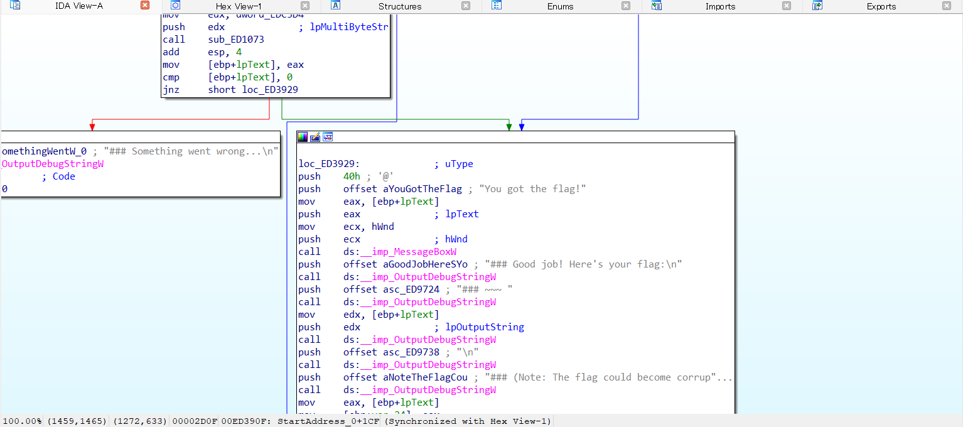Click the aYouGotTheFlag offset operand

click(x=422, y=189)
